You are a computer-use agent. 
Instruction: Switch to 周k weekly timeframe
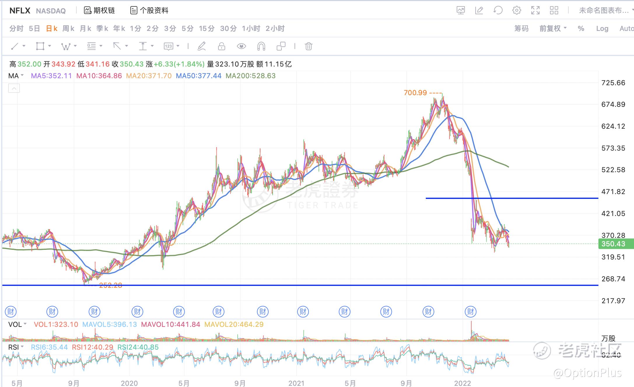pyautogui.click(x=68, y=29)
